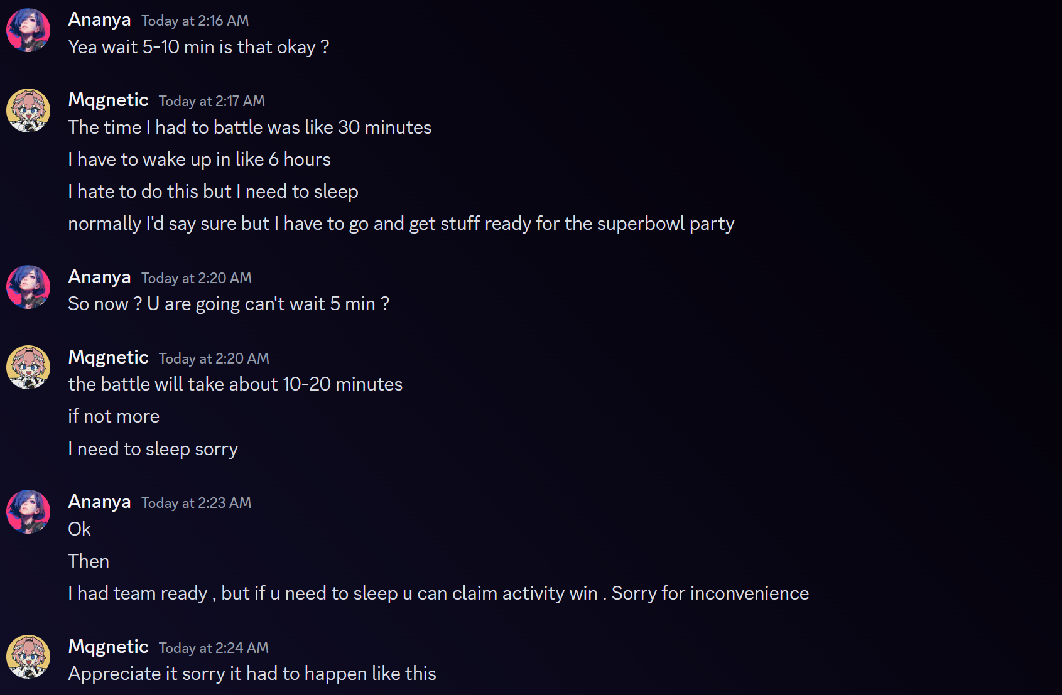
Task: Click Ananya's avatar on the 2:20 AM message
Action: (28, 287)
